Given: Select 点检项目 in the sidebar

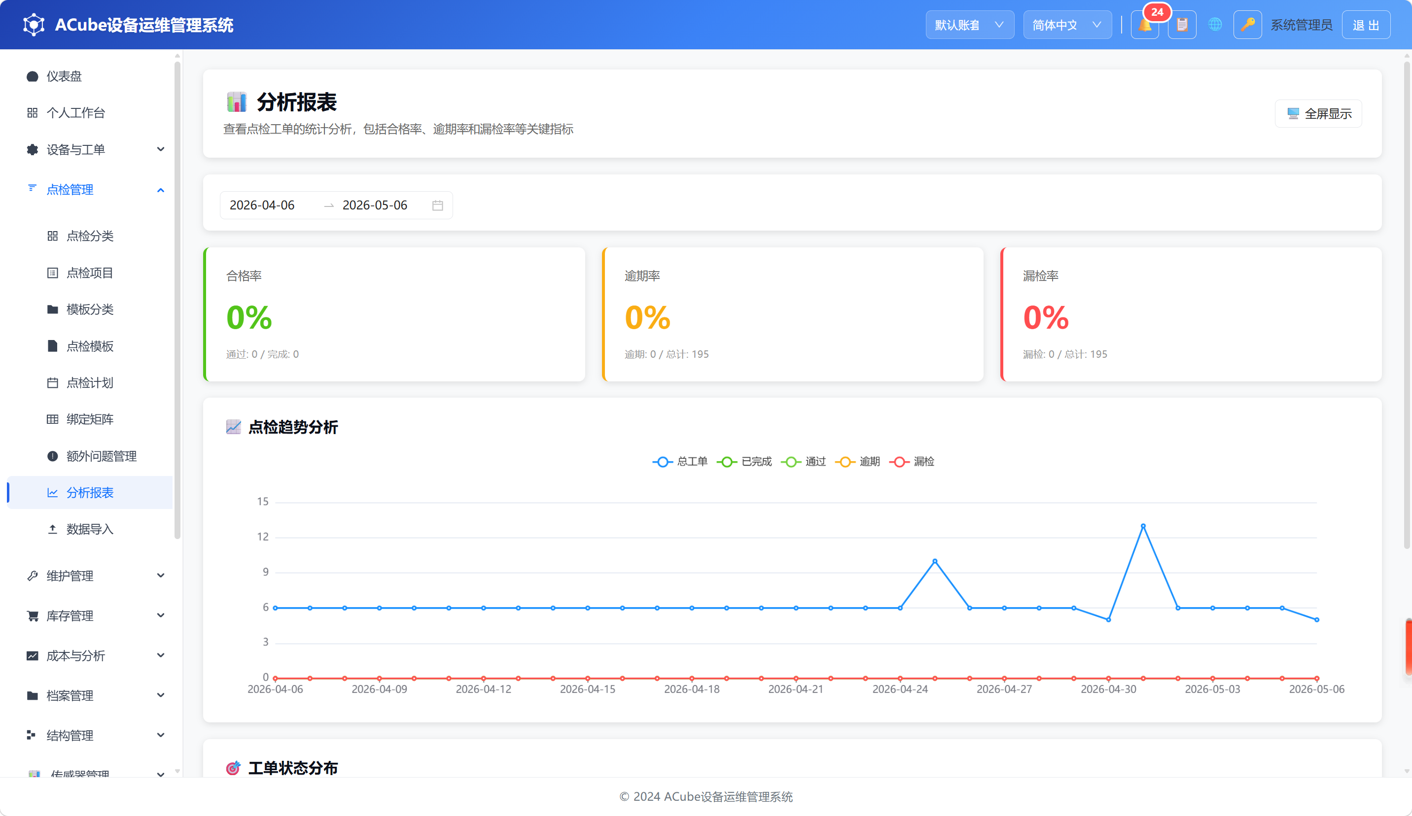Looking at the screenshot, I should click(x=90, y=273).
